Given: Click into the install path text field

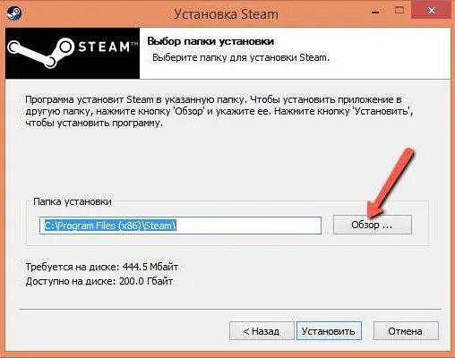Looking at the screenshot, I should point(180,226).
